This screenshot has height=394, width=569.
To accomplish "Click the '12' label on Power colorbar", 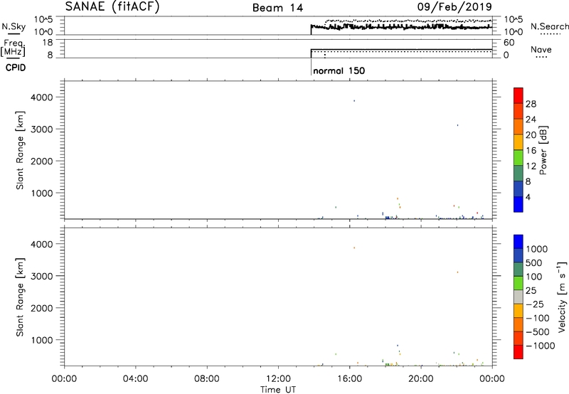I will coord(531,166).
